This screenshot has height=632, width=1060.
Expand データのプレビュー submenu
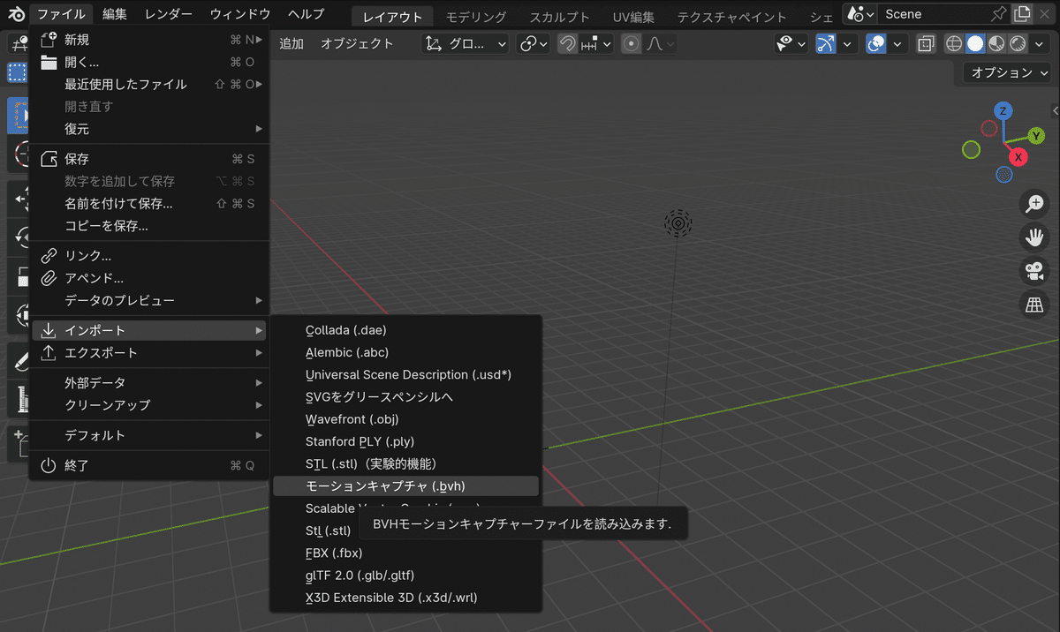coord(150,300)
